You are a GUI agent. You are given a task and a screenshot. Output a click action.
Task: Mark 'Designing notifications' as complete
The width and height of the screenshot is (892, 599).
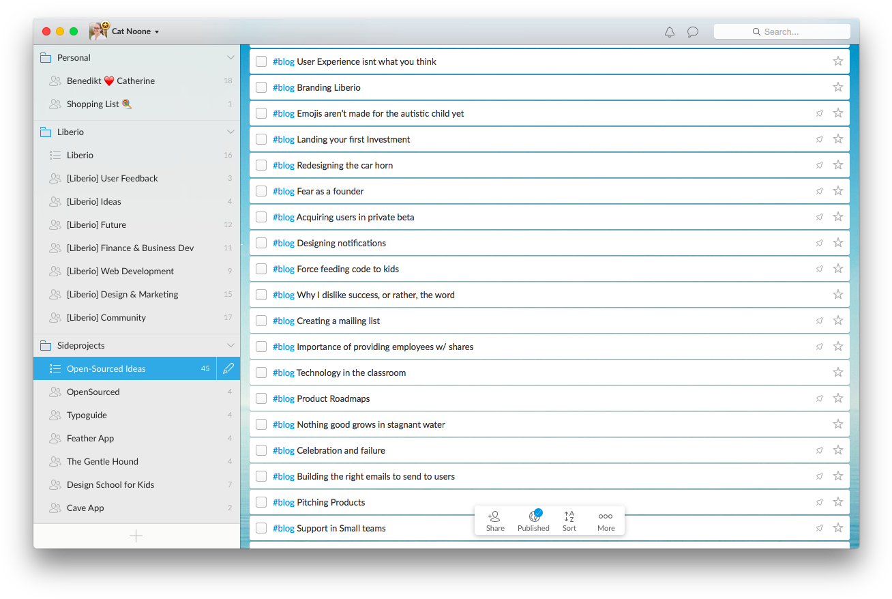[x=261, y=243]
